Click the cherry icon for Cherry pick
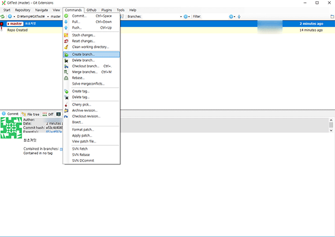 pos(66,104)
